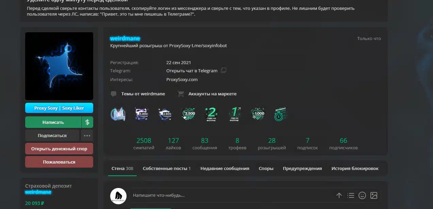Open the weirdmane profile avatar image

(x=59, y=66)
